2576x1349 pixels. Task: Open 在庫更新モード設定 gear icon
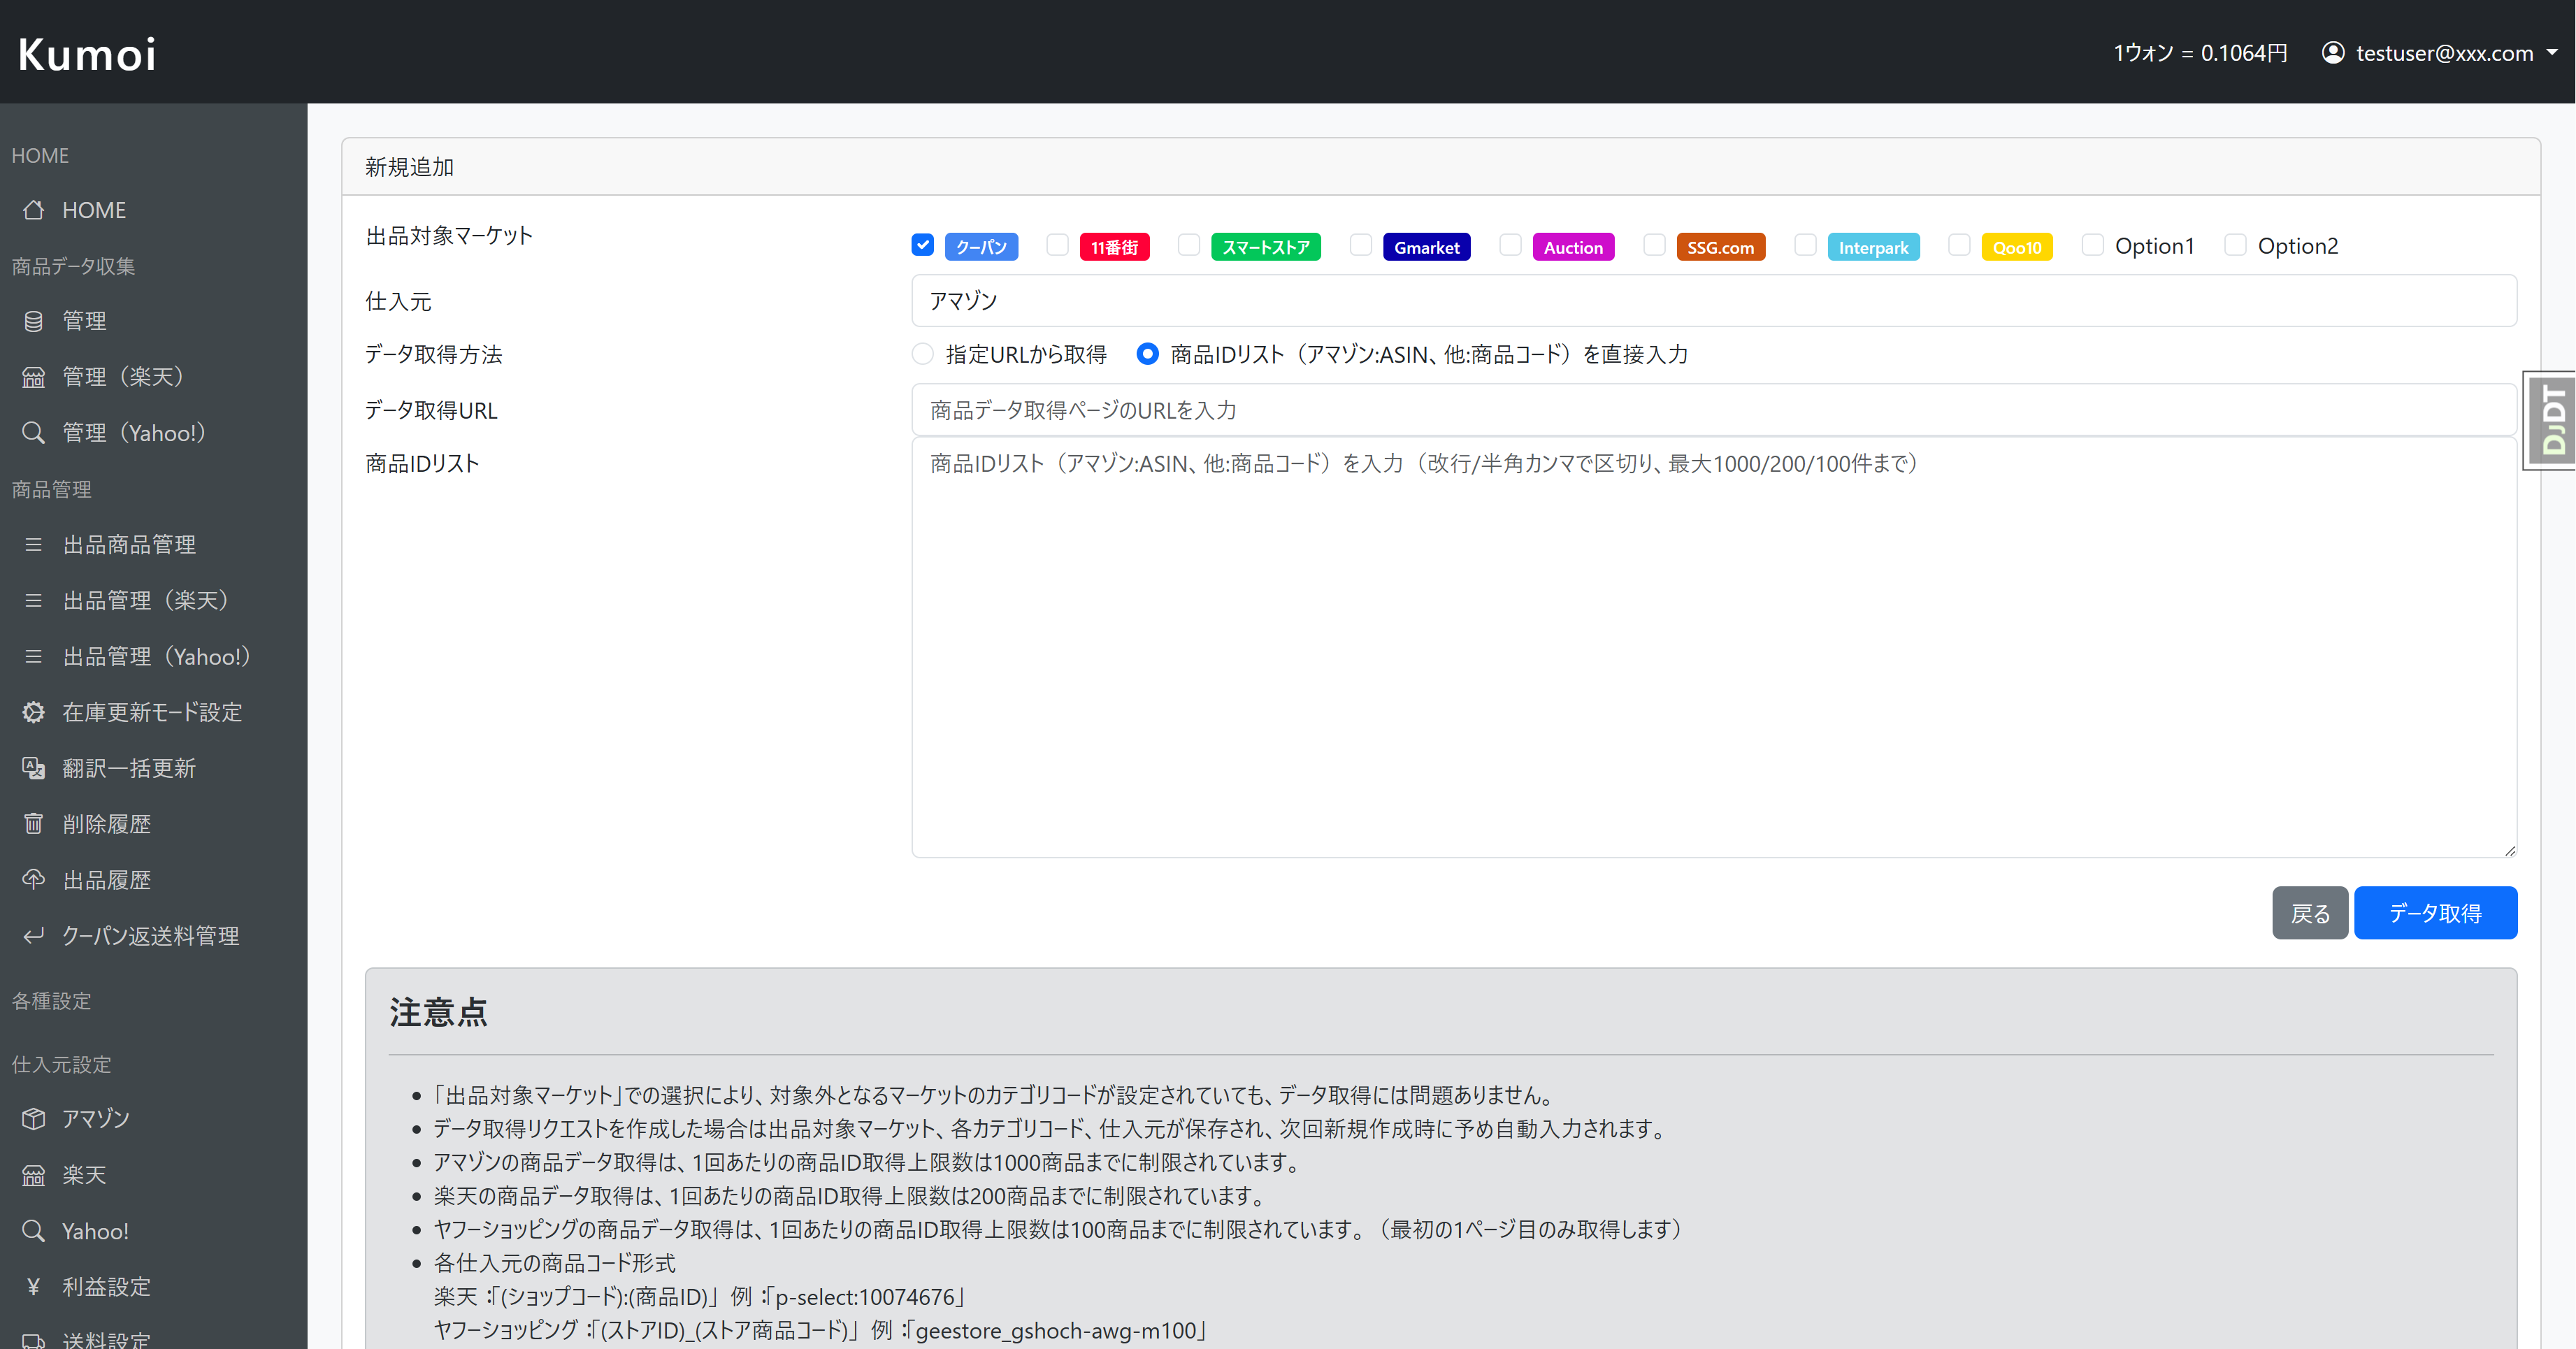pos(34,712)
